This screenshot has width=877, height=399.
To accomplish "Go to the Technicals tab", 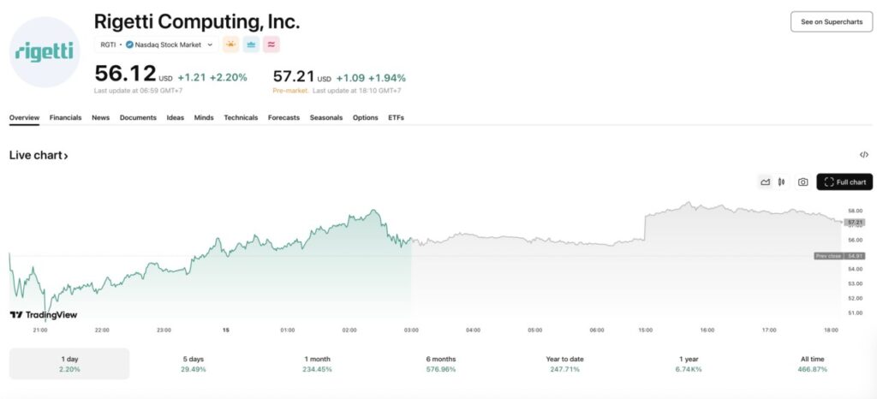I will tap(241, 117).
